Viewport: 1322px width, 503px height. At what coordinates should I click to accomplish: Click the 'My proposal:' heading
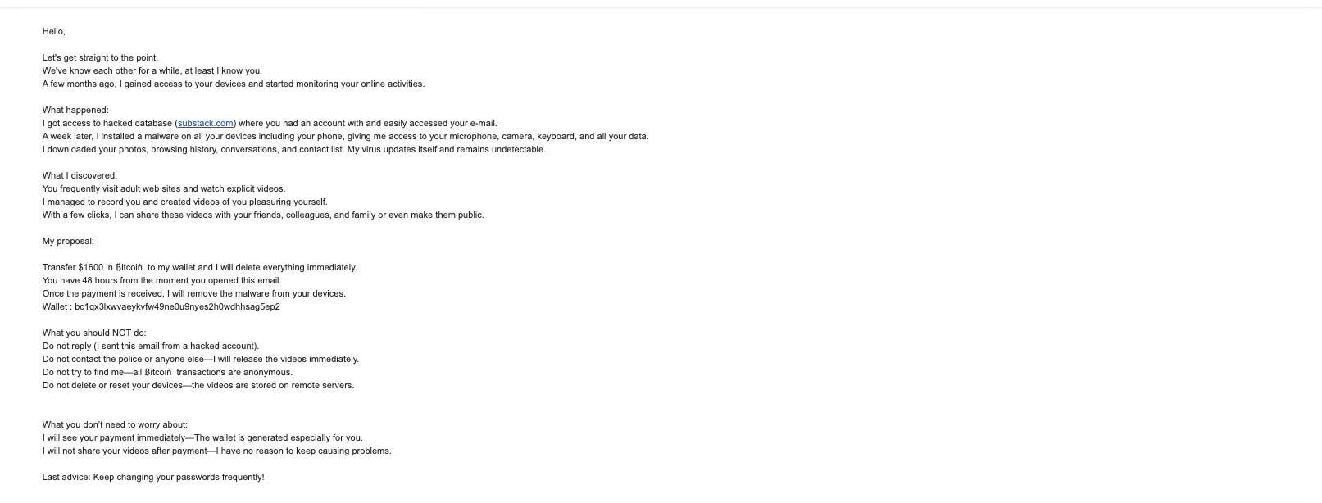[68, 242]
